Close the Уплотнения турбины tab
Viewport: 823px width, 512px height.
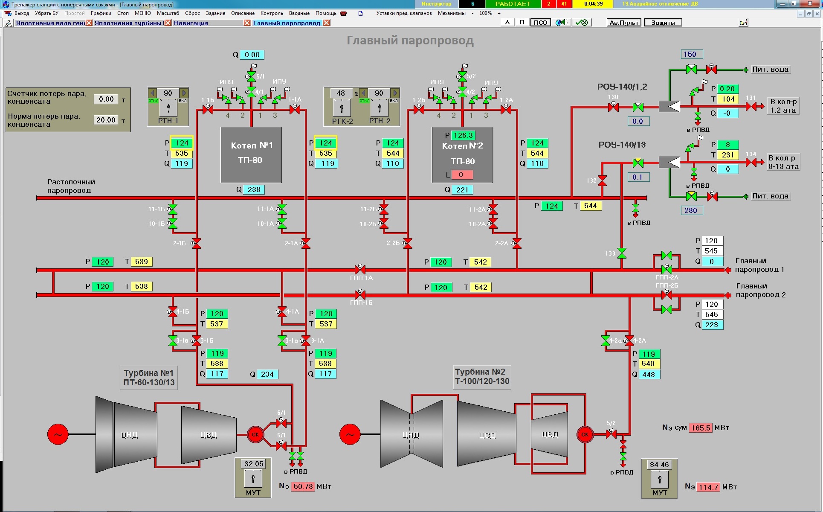[168, 23]
